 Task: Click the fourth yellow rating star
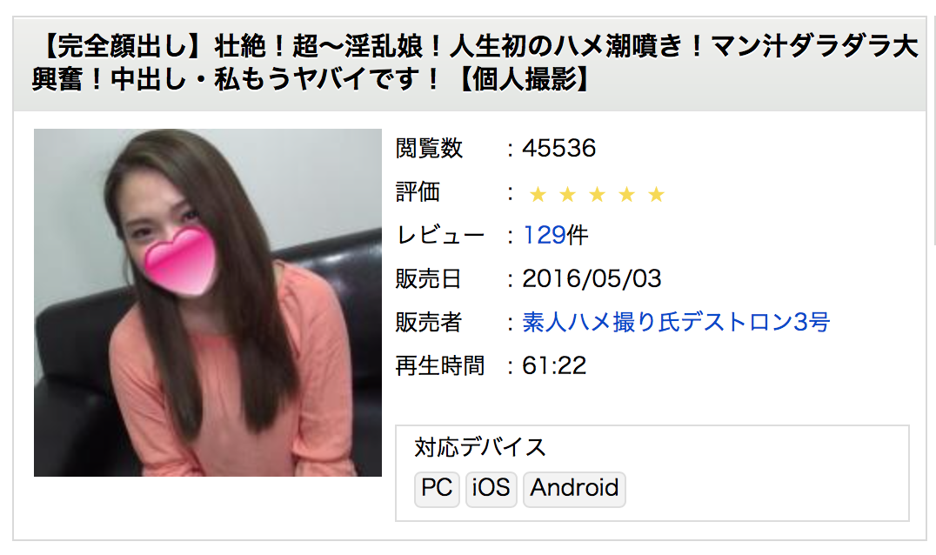[x=627, y=194]
